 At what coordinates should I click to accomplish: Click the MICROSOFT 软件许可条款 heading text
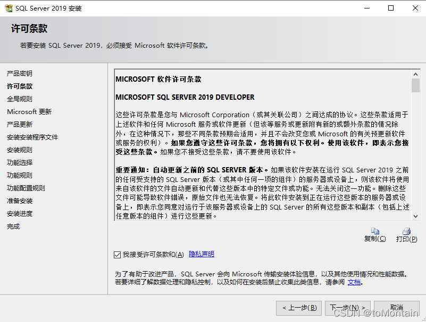158,79
